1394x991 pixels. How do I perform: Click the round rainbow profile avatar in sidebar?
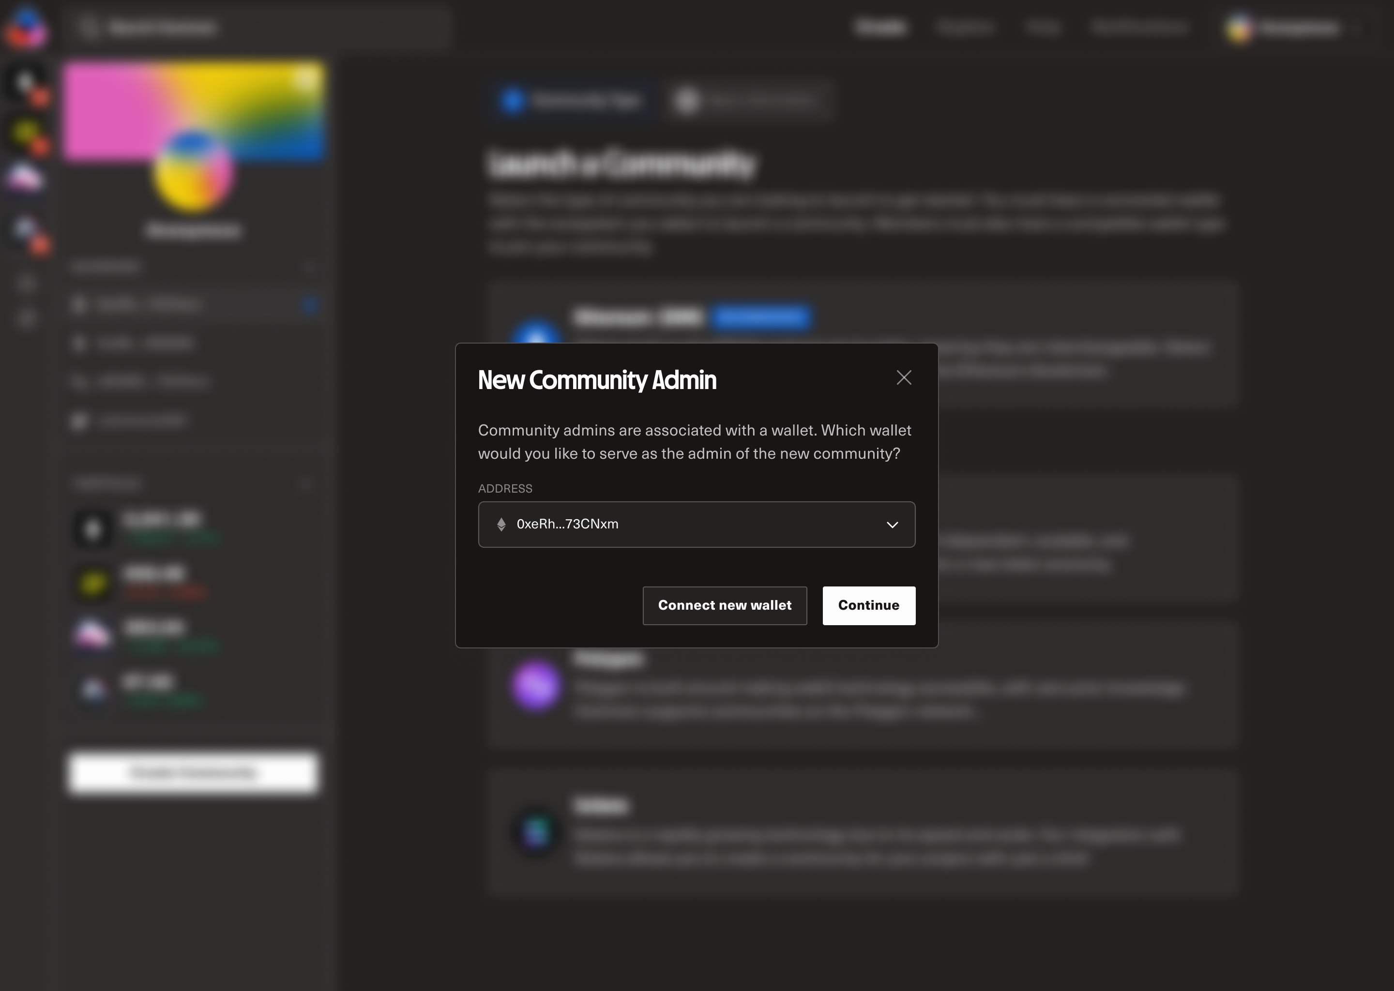[x=194, y=172]
